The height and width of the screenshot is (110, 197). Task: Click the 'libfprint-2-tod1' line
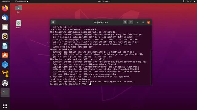(x=62, y=27)
